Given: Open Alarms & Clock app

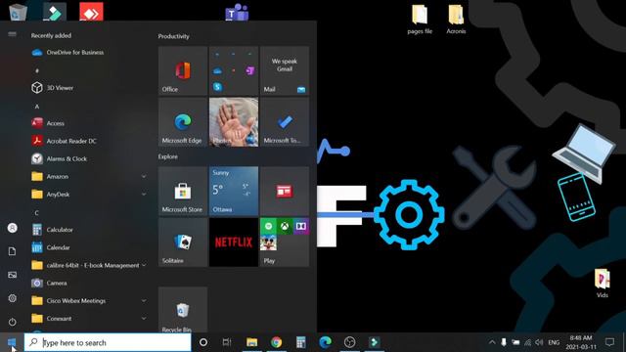Looking at the screenshot, I should [89, 158].
